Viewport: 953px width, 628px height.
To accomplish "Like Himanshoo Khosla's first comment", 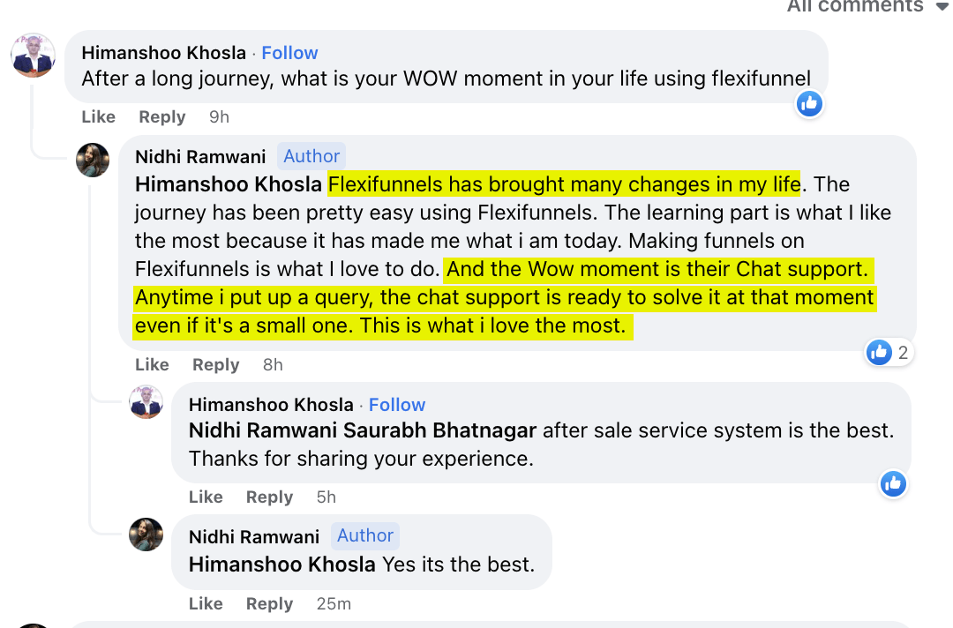I will [98, 116].
